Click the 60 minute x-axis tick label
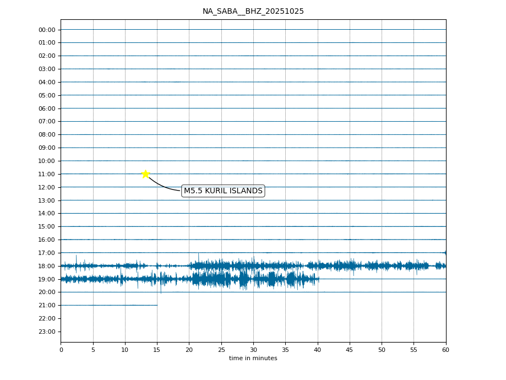Viewport: 506px width, 380px height. 445,350
